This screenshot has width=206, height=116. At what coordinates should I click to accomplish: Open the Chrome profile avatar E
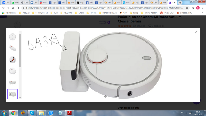[x=198, y=8]
